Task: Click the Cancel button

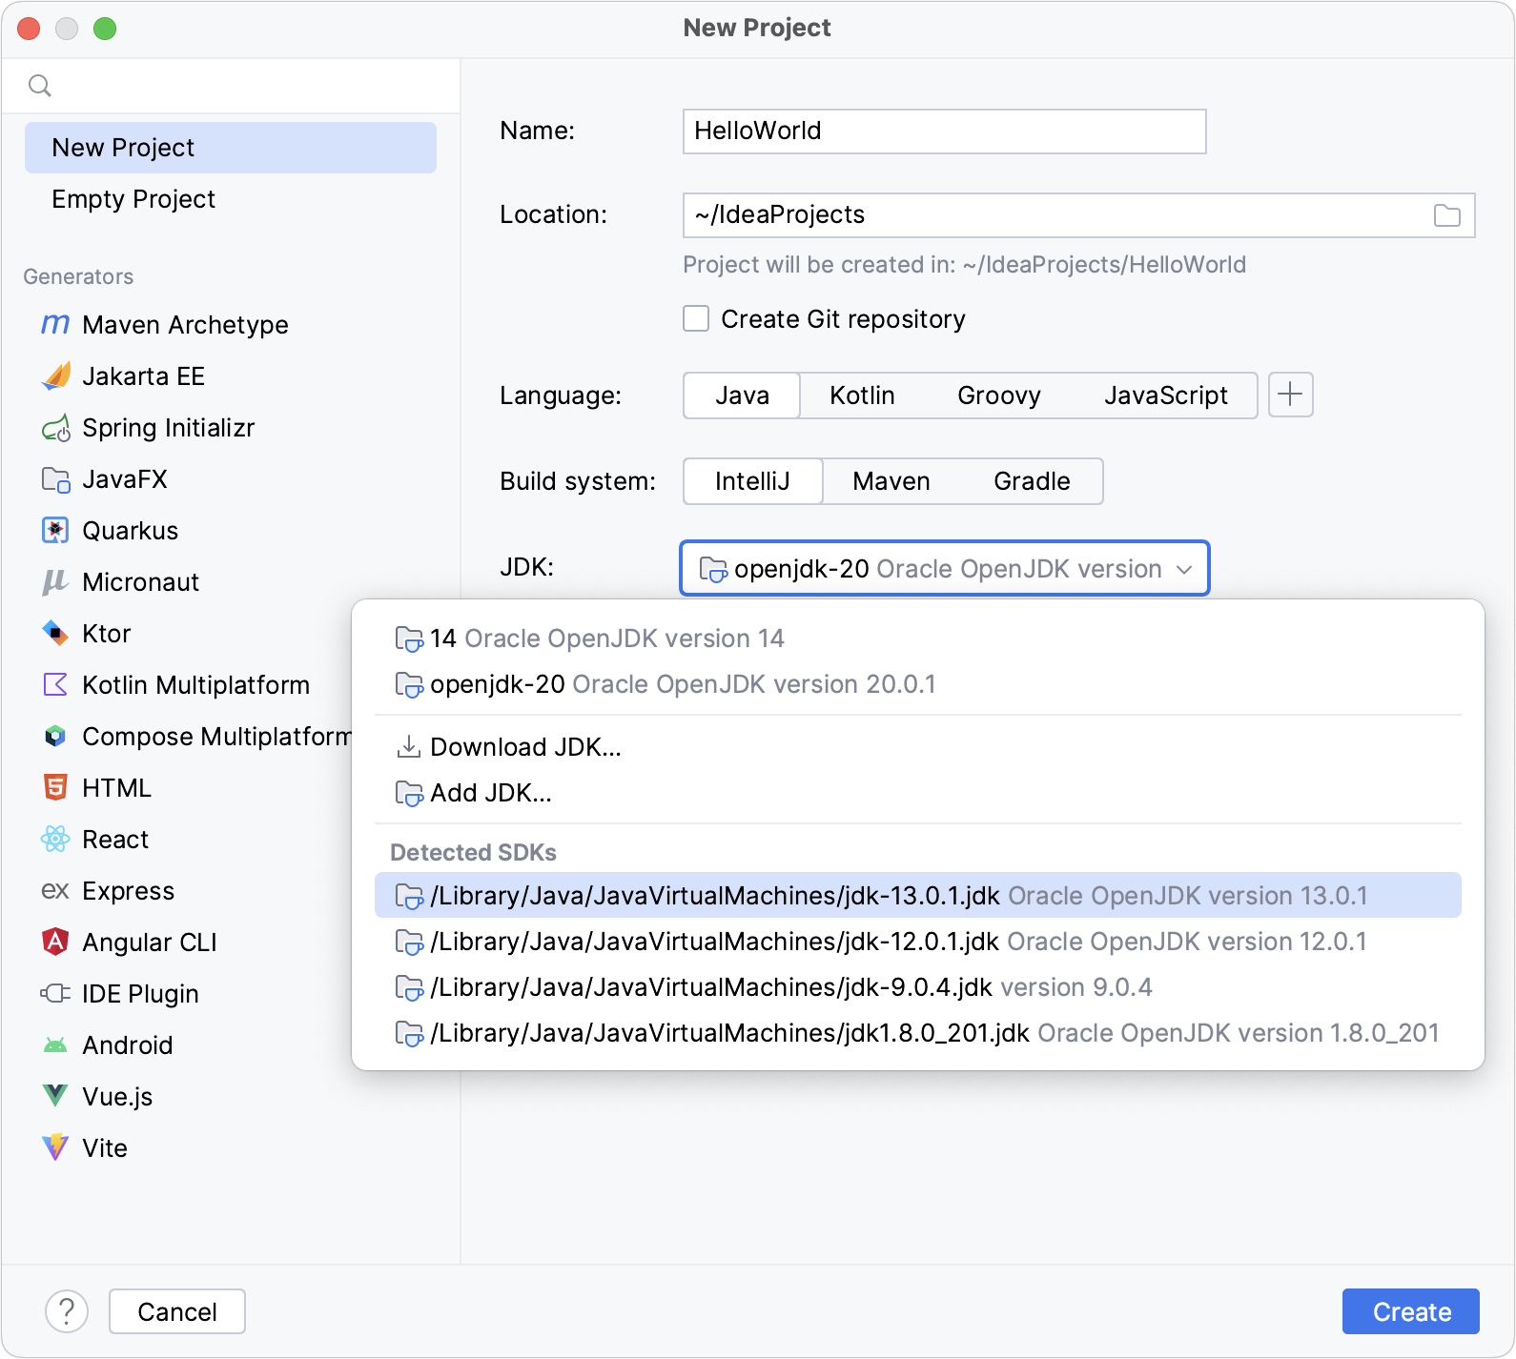Action: (x=177, y=1312)
